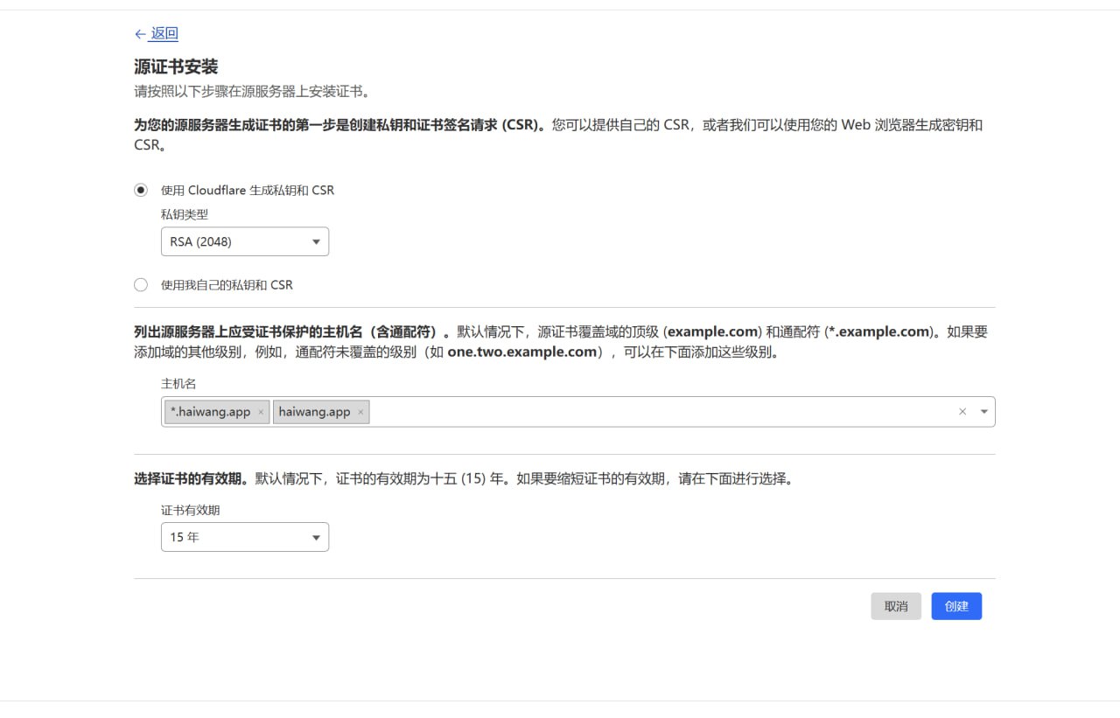Viewport: 1120px width, 718px height.
Task: Click the back arrow icon beside 返回
Action: click(140, 34)
